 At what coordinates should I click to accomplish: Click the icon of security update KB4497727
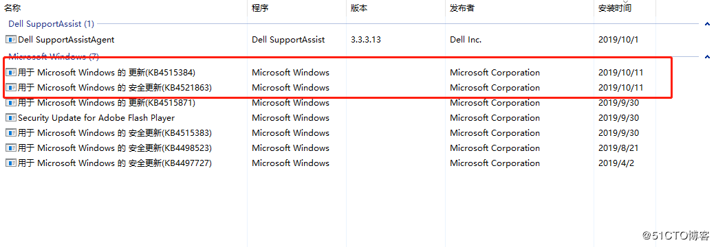(11, 163)
